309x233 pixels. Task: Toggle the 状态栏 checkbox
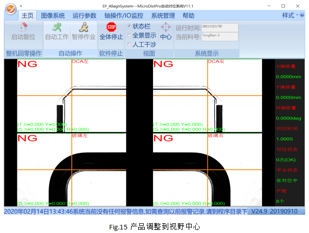(x=129, y=26)
